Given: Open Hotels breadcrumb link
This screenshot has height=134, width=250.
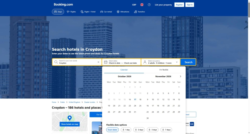Looking at the screenshot, I should pyautogui.click(x=63, y=102).
